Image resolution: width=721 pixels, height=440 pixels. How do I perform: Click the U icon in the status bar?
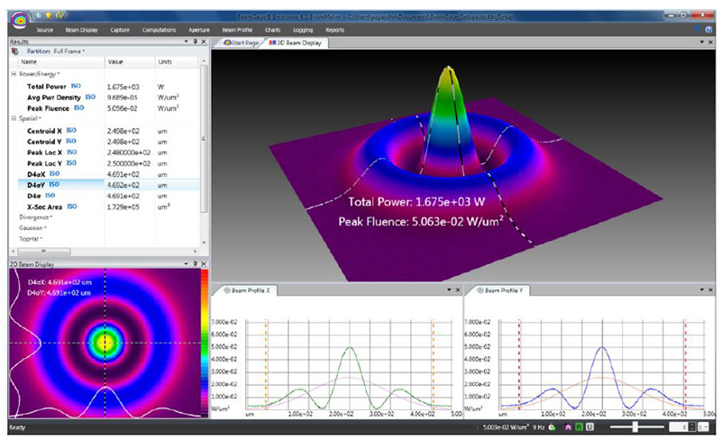pos(589,426)
